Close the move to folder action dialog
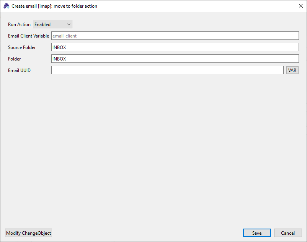Image resolution: width=307 pixels, height=242 pixels. (300, 6)
